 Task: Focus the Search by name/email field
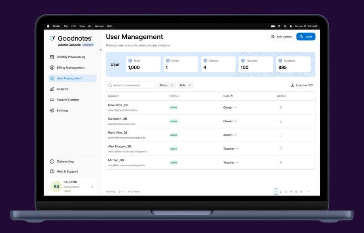tap(131, 85)
